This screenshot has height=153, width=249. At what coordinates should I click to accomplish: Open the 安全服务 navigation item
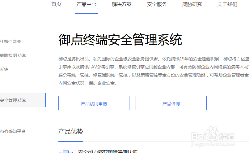click(x=157, y=4)
